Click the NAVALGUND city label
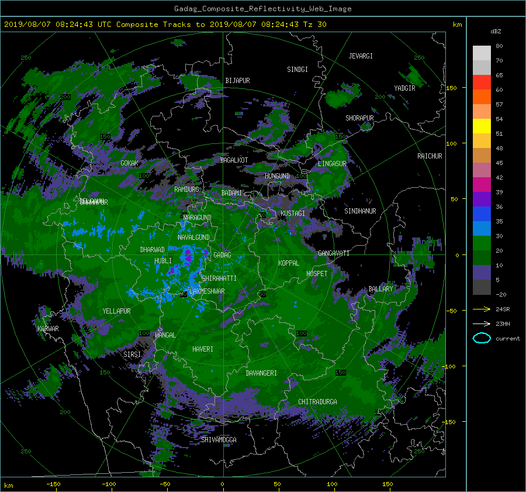The image size is (526, 492). click(x=193, y=237)
